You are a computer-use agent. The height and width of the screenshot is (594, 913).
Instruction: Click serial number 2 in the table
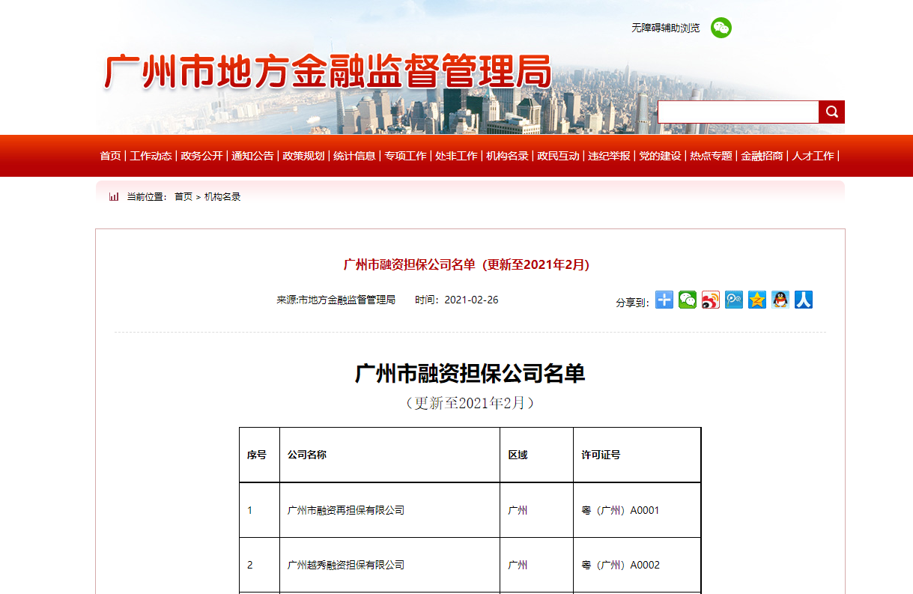[250, 565]
